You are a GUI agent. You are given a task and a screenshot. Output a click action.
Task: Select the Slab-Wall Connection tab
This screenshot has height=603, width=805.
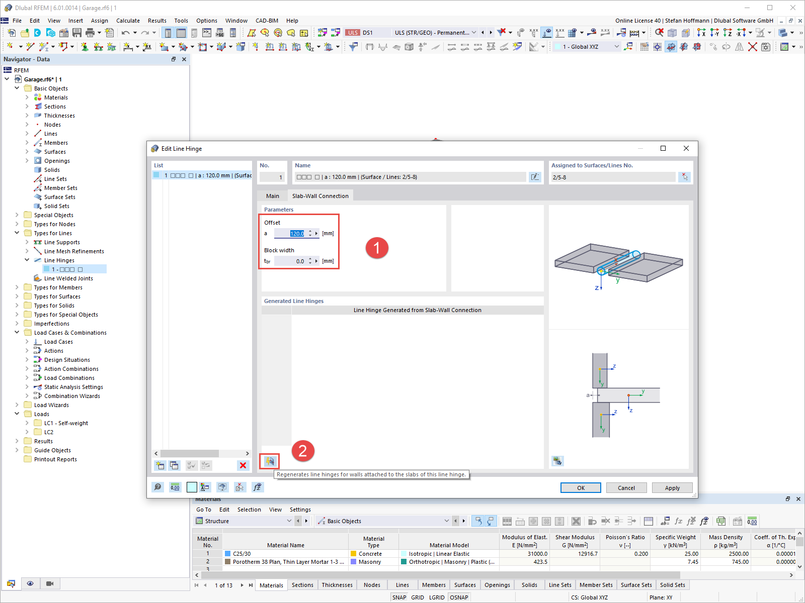pyautogui.click(x=320, y=196)
